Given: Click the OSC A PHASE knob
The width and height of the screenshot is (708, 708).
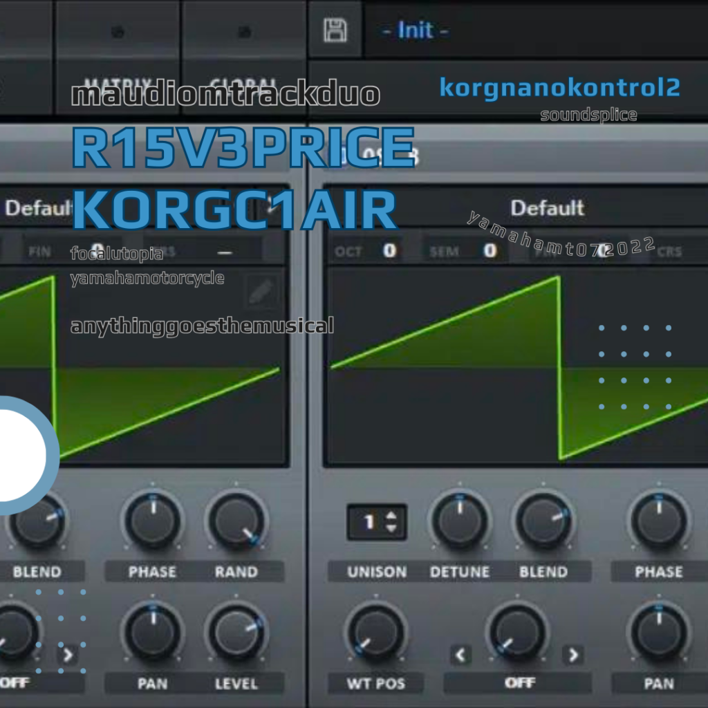Looking at the screenshot, I should click(x=153, y=521).
